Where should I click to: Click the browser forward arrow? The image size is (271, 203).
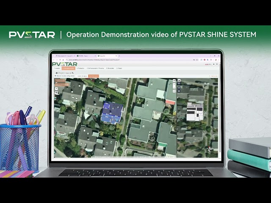(57, 60)
